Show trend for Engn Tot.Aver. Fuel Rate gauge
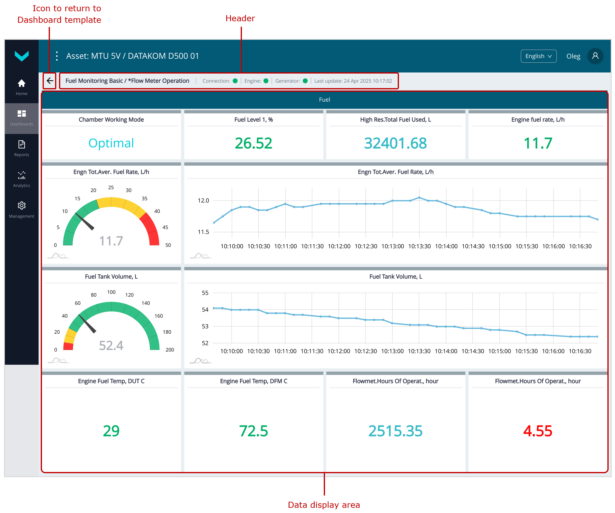This screenshot has height=513, width=615. (x=58, y=256)
